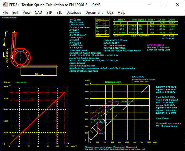This screenshot has width=185, height=151.
Task: Close the FED3+ window
Action: [x=178, y=4]
